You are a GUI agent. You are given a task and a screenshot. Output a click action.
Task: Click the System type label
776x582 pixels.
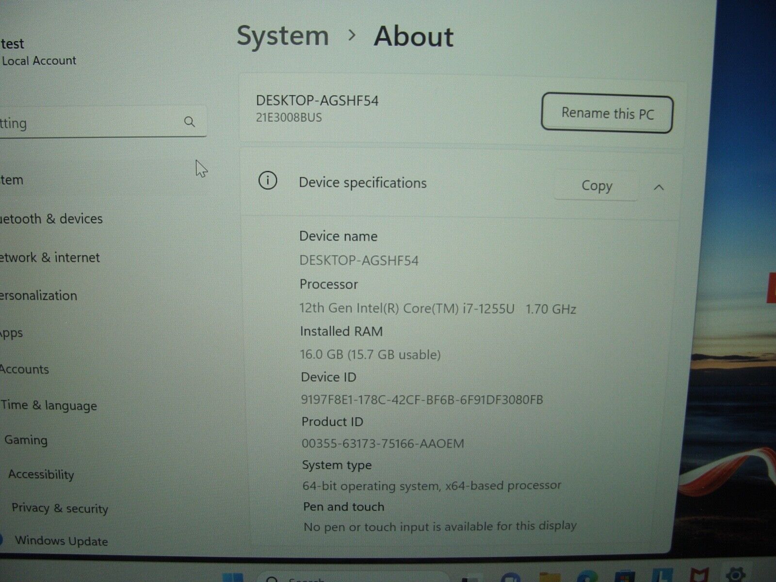pyautogui.click(x=337, y=465)
